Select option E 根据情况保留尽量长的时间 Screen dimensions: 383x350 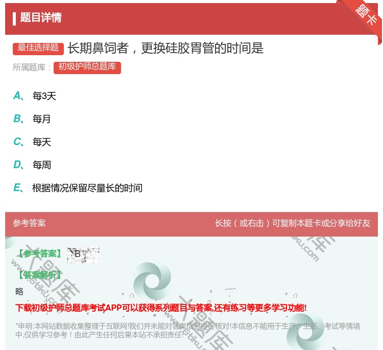(x=78, y=188)
